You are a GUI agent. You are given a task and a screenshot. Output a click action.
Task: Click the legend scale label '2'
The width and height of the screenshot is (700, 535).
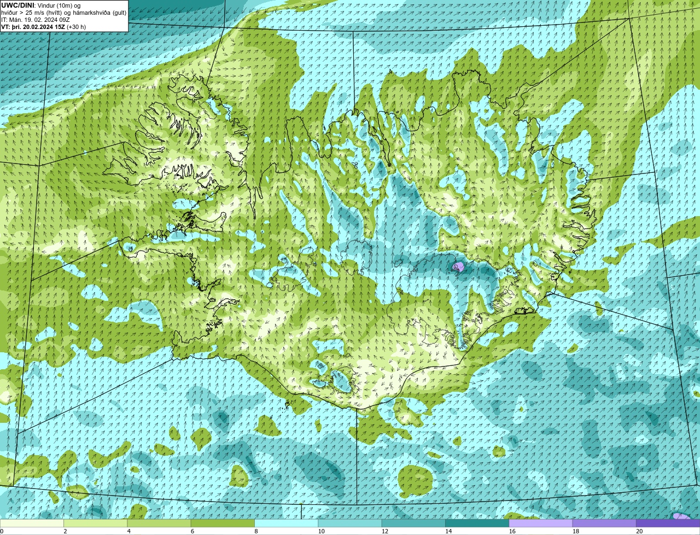(x=65, y=531)
